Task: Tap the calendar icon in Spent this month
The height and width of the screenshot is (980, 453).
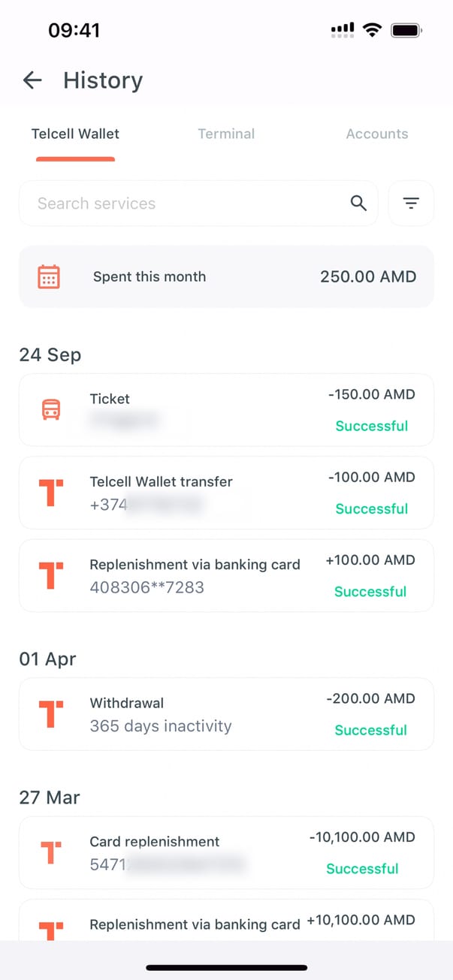Action: coord(49,276)
